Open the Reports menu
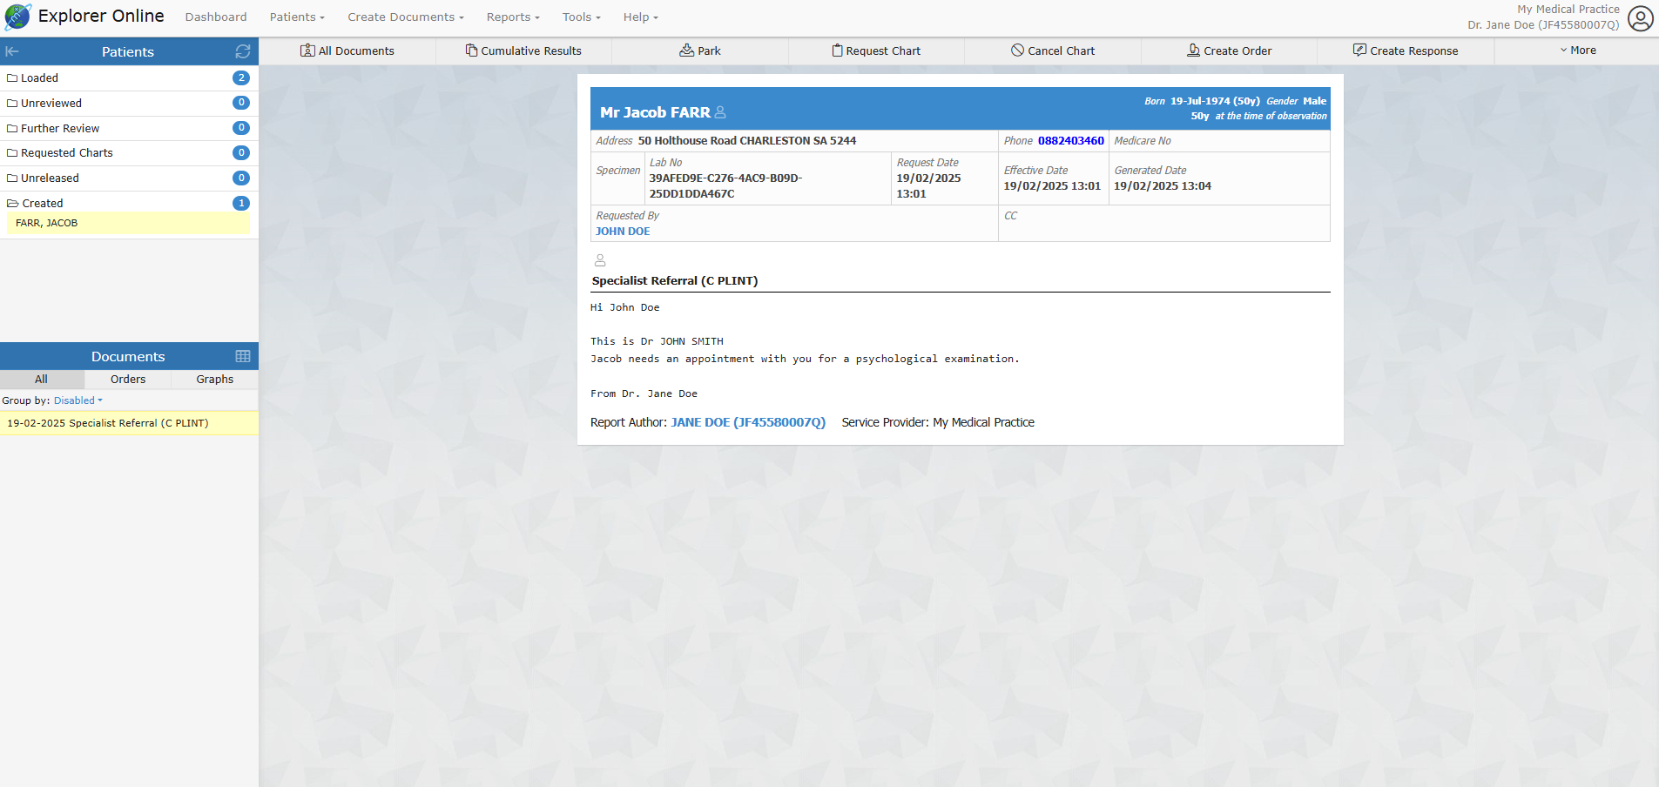 pyautogui.click(x=512, y=17)
